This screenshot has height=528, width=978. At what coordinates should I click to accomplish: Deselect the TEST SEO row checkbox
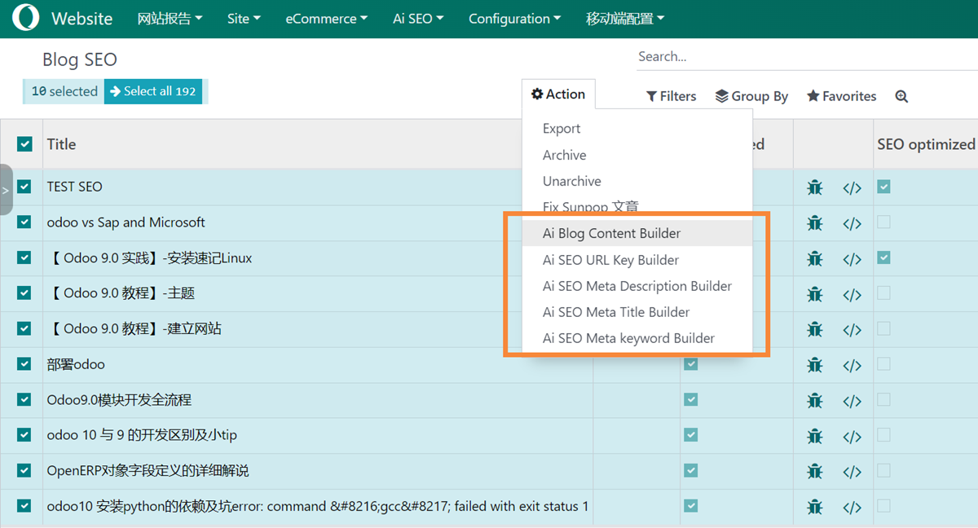(x=24, y=187)
